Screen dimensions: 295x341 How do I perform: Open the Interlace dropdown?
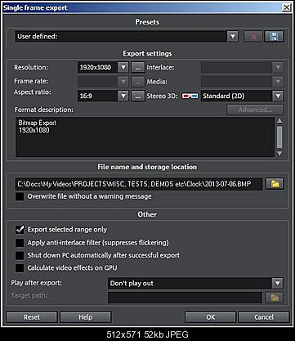pos(278,67)
